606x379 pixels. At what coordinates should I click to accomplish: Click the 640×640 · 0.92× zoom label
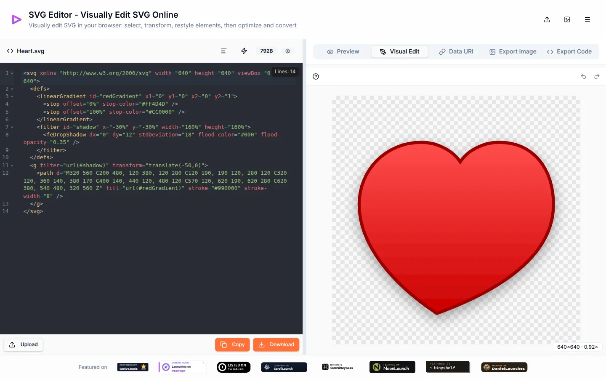coord(577,347)
